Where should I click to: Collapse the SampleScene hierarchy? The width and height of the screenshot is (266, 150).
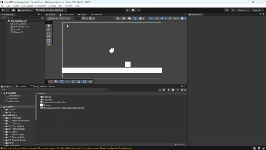7,21
